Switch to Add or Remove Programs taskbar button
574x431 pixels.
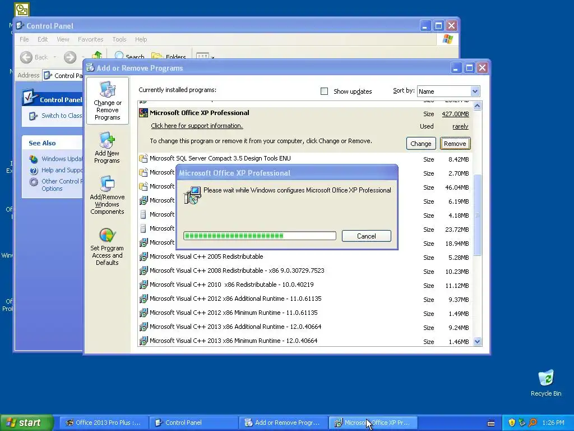(283, 423)
